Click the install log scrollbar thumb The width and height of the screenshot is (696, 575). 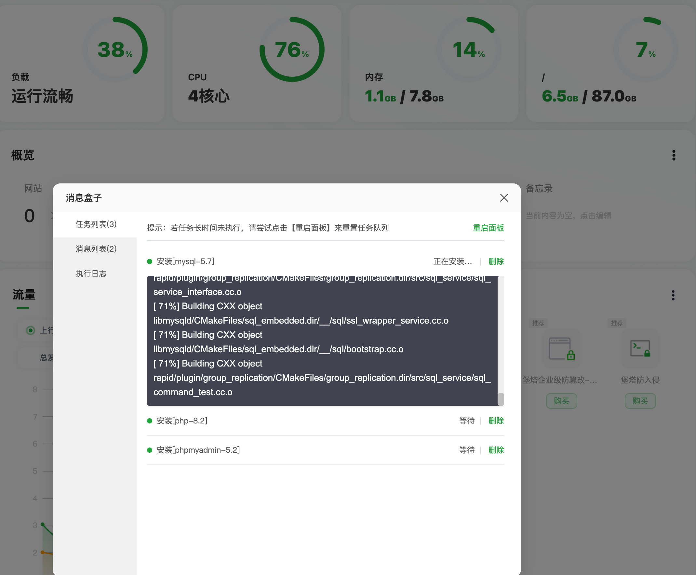coord(501,399)
